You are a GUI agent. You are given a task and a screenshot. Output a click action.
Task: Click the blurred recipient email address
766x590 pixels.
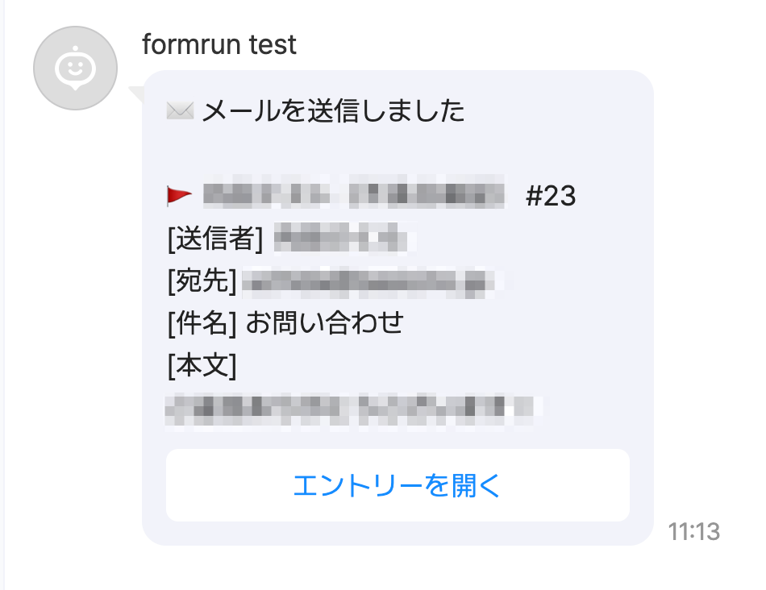(373, 281)
